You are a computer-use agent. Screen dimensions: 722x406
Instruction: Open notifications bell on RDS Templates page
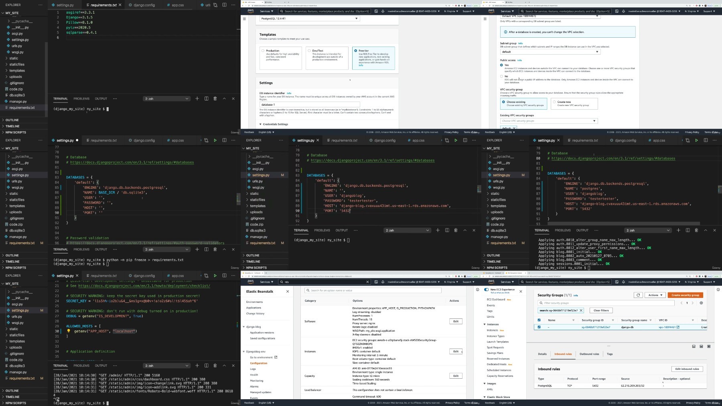click(x=383, y=11)
